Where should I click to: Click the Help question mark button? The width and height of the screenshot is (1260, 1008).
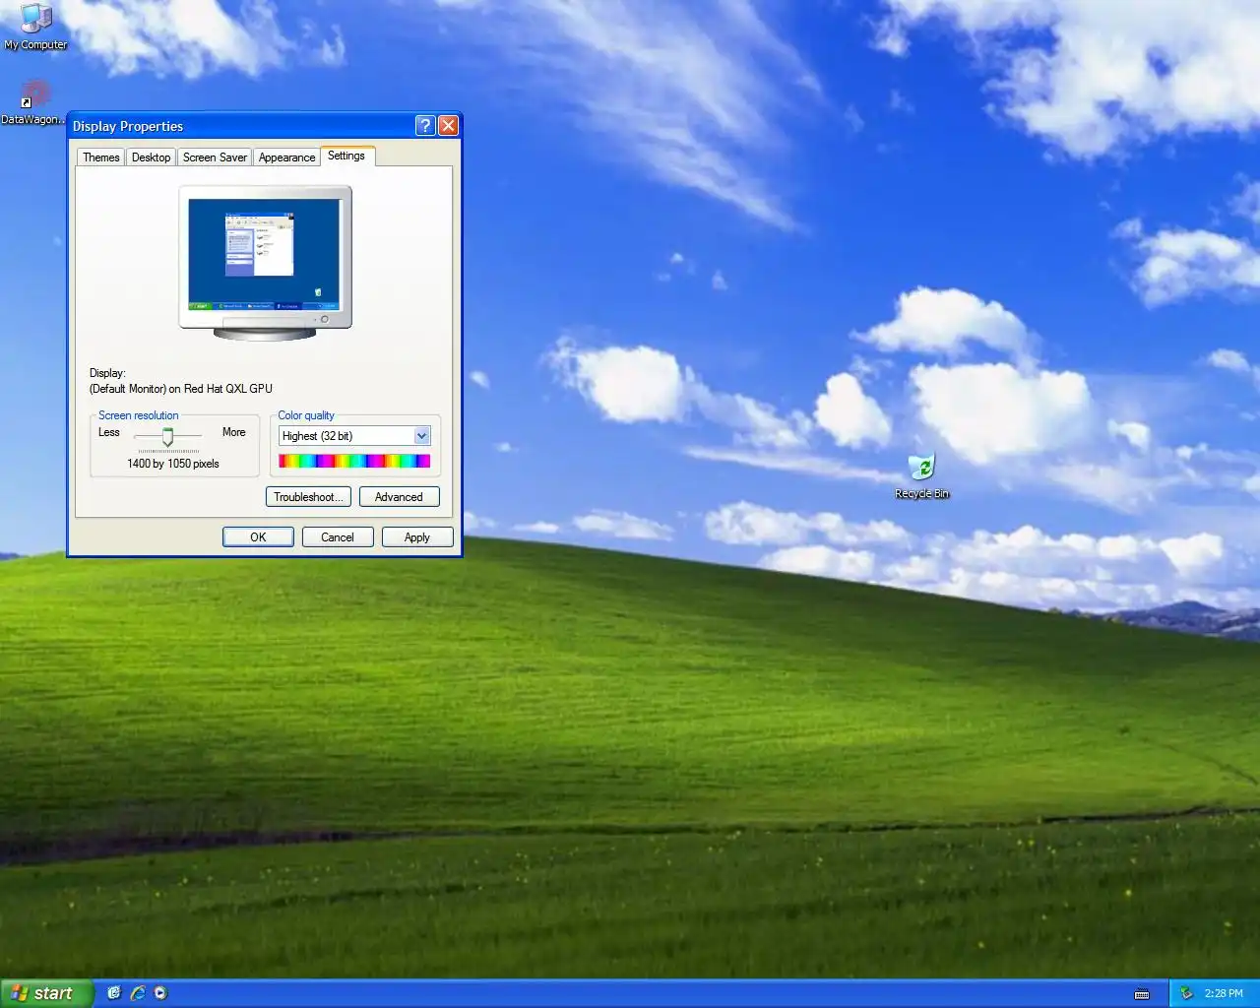[425, 125]
